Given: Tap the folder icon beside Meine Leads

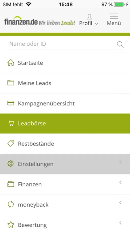Looking at the screenshot, I should (x=11, y=83).
